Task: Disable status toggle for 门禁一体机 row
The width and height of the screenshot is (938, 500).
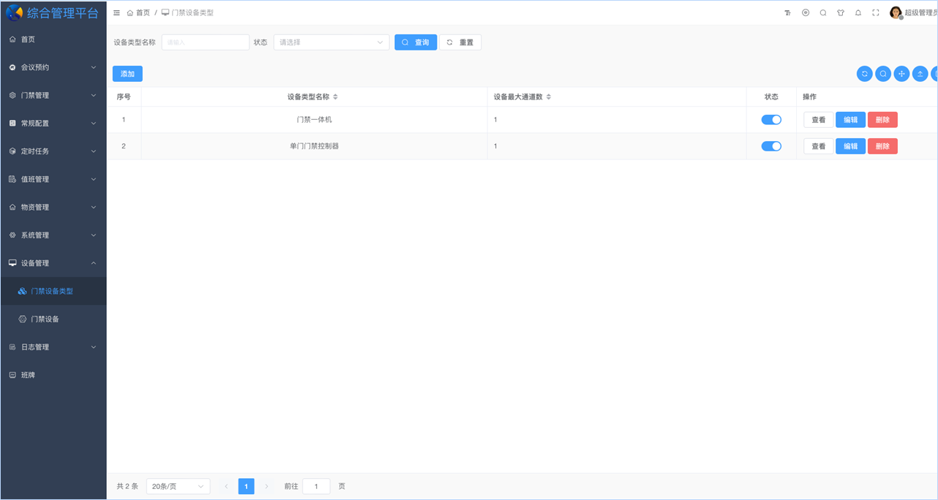Action: 771,119
